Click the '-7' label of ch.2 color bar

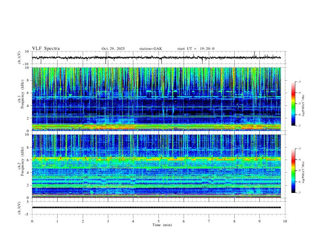pos(299,192)
